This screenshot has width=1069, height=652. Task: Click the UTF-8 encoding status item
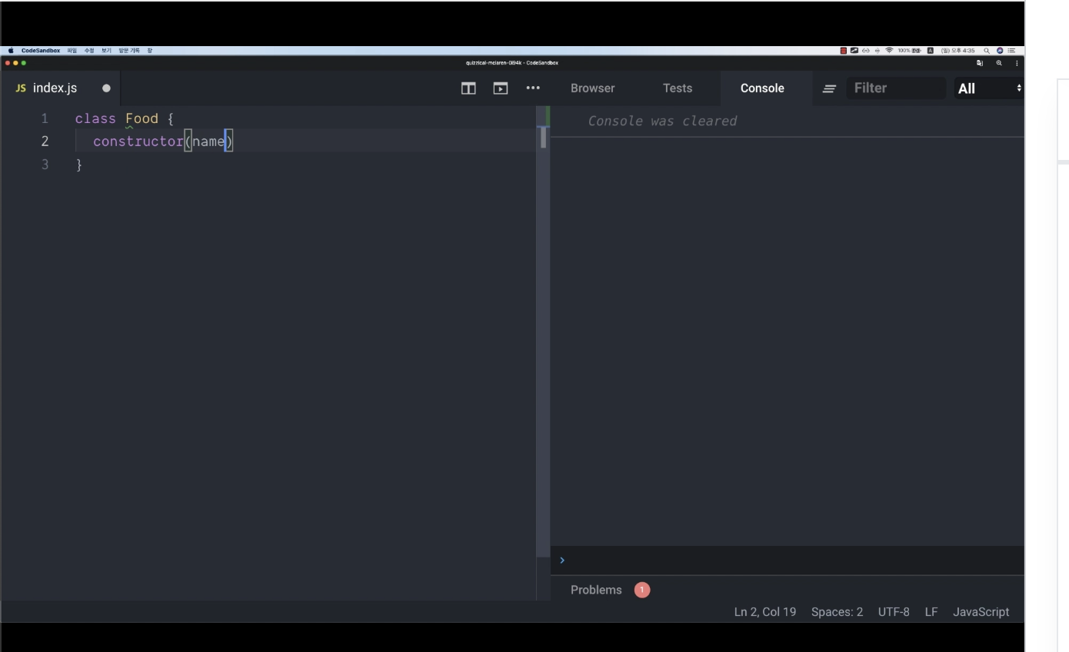click(894, 613)
